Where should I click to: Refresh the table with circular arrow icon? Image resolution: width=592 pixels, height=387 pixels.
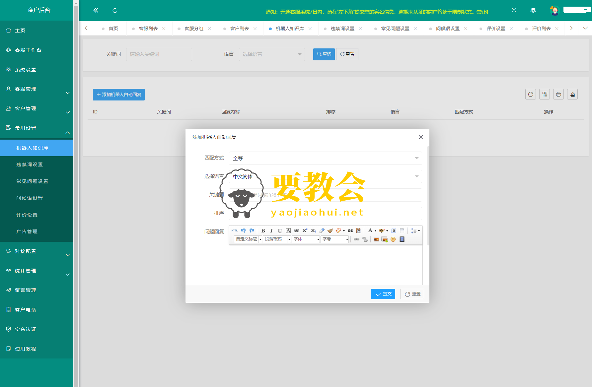[x=531, y=95]
